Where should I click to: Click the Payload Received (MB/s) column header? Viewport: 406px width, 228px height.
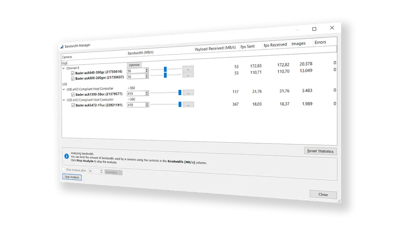pos(215,48)
